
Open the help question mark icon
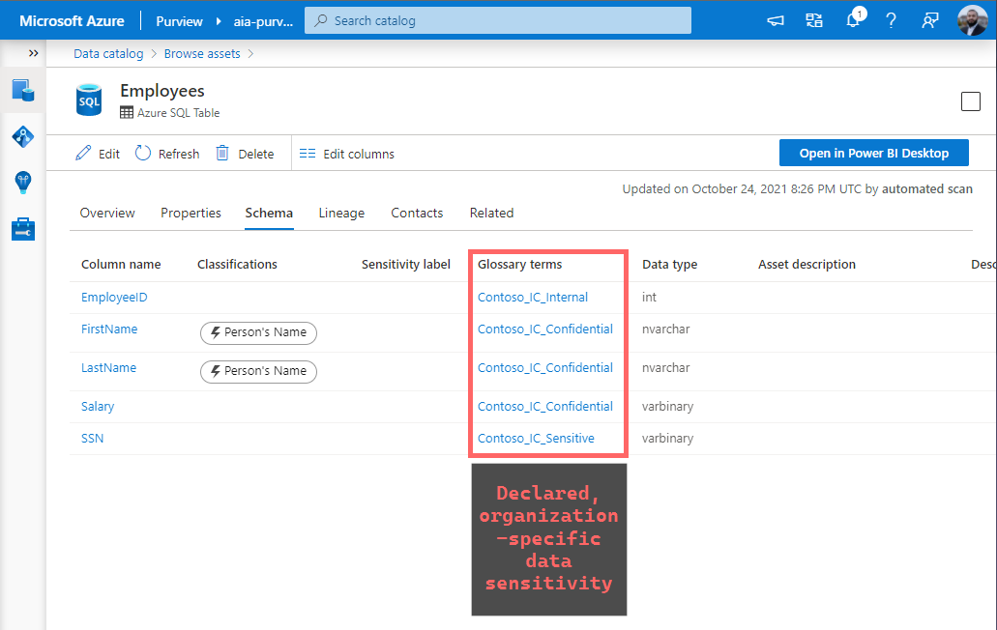point(891,21)
